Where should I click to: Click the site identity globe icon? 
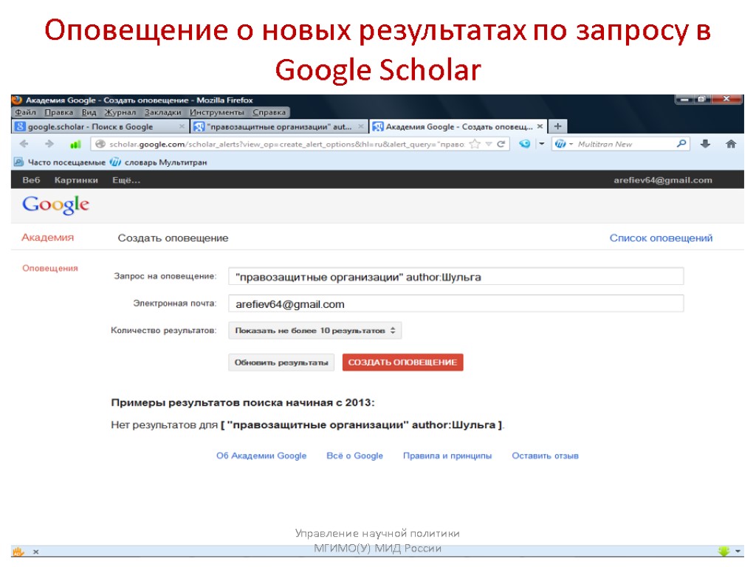100,144
